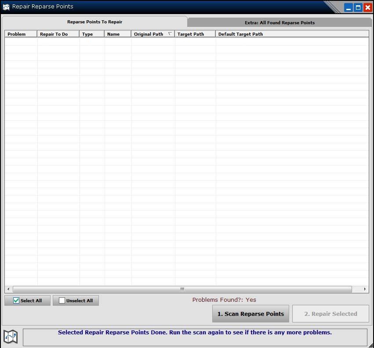Click the Selected Repair Reparse Points Done message
Image resolution: width=374 pixels, height=348 pixels.
pyautogui.click(x=195, y=333)
